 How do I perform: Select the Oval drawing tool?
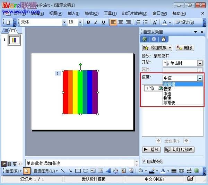tap(86, 171)
